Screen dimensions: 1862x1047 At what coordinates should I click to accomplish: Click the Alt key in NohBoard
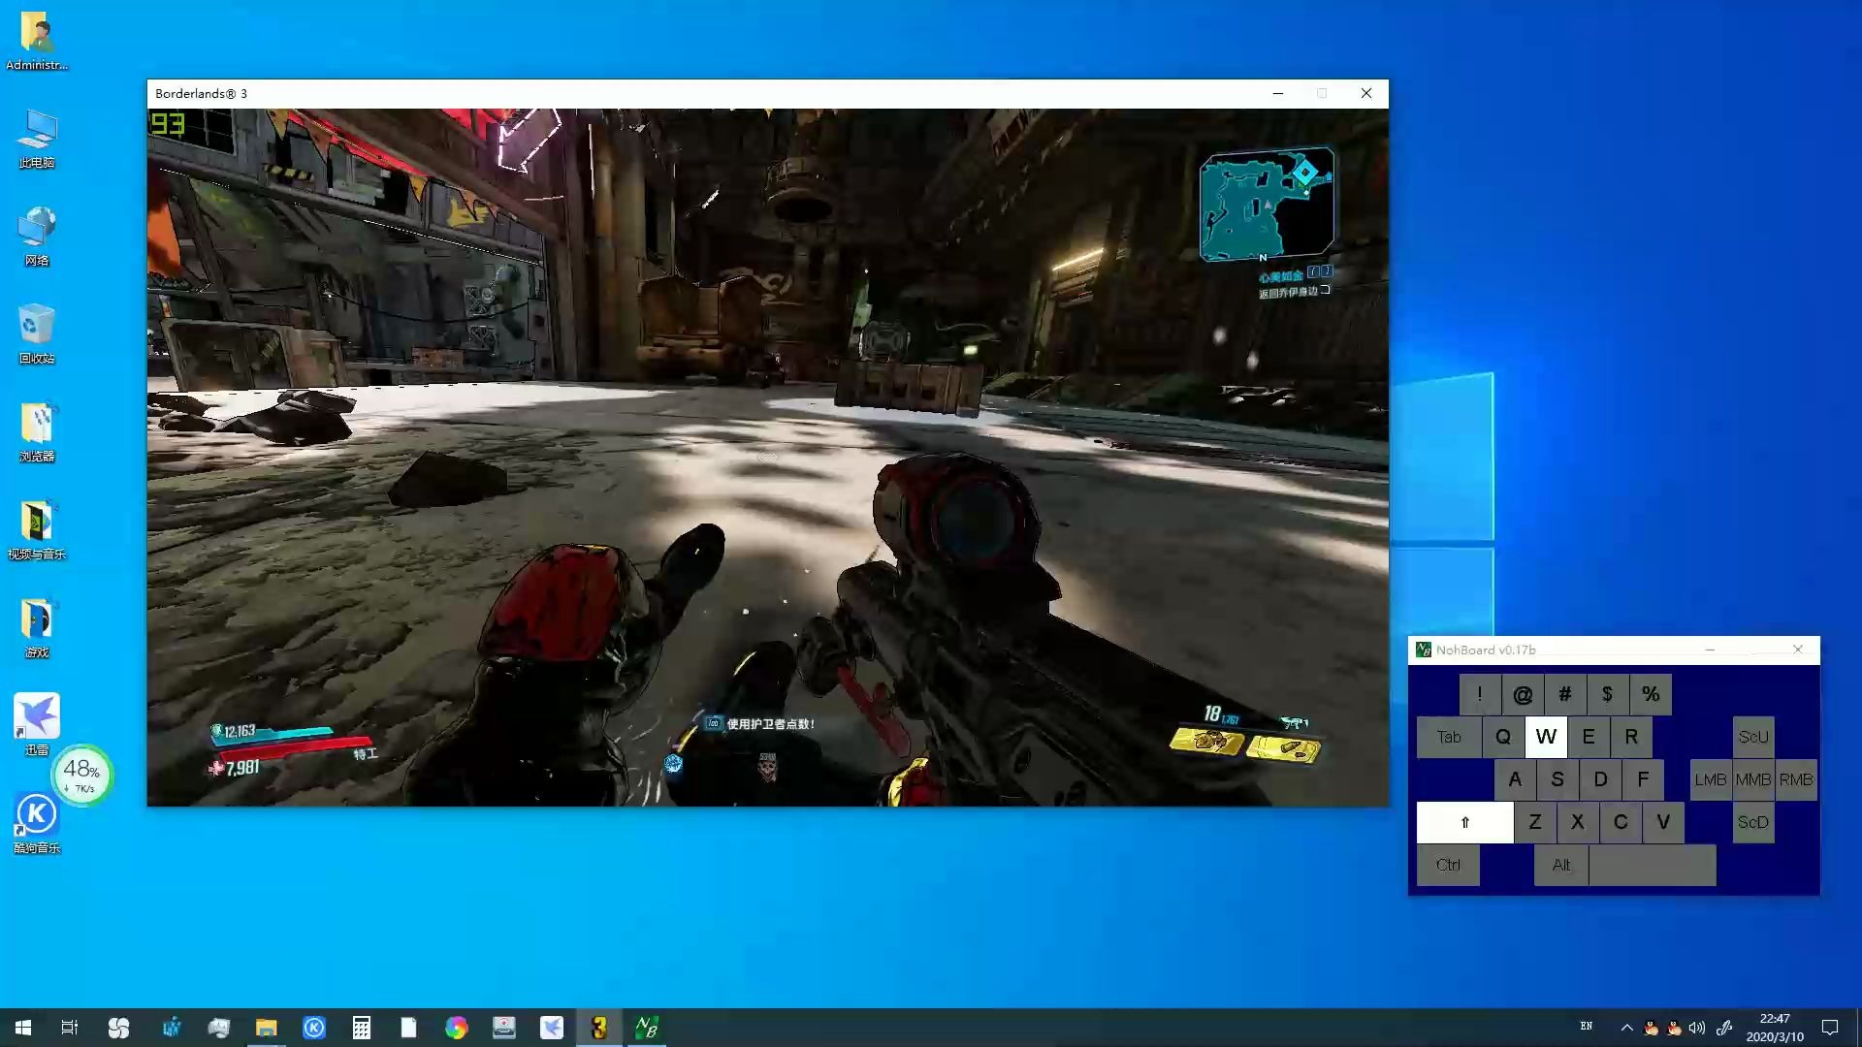1561,865
